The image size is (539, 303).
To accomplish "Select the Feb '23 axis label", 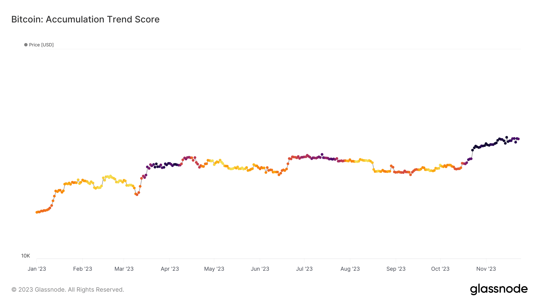I will point(83,269).
